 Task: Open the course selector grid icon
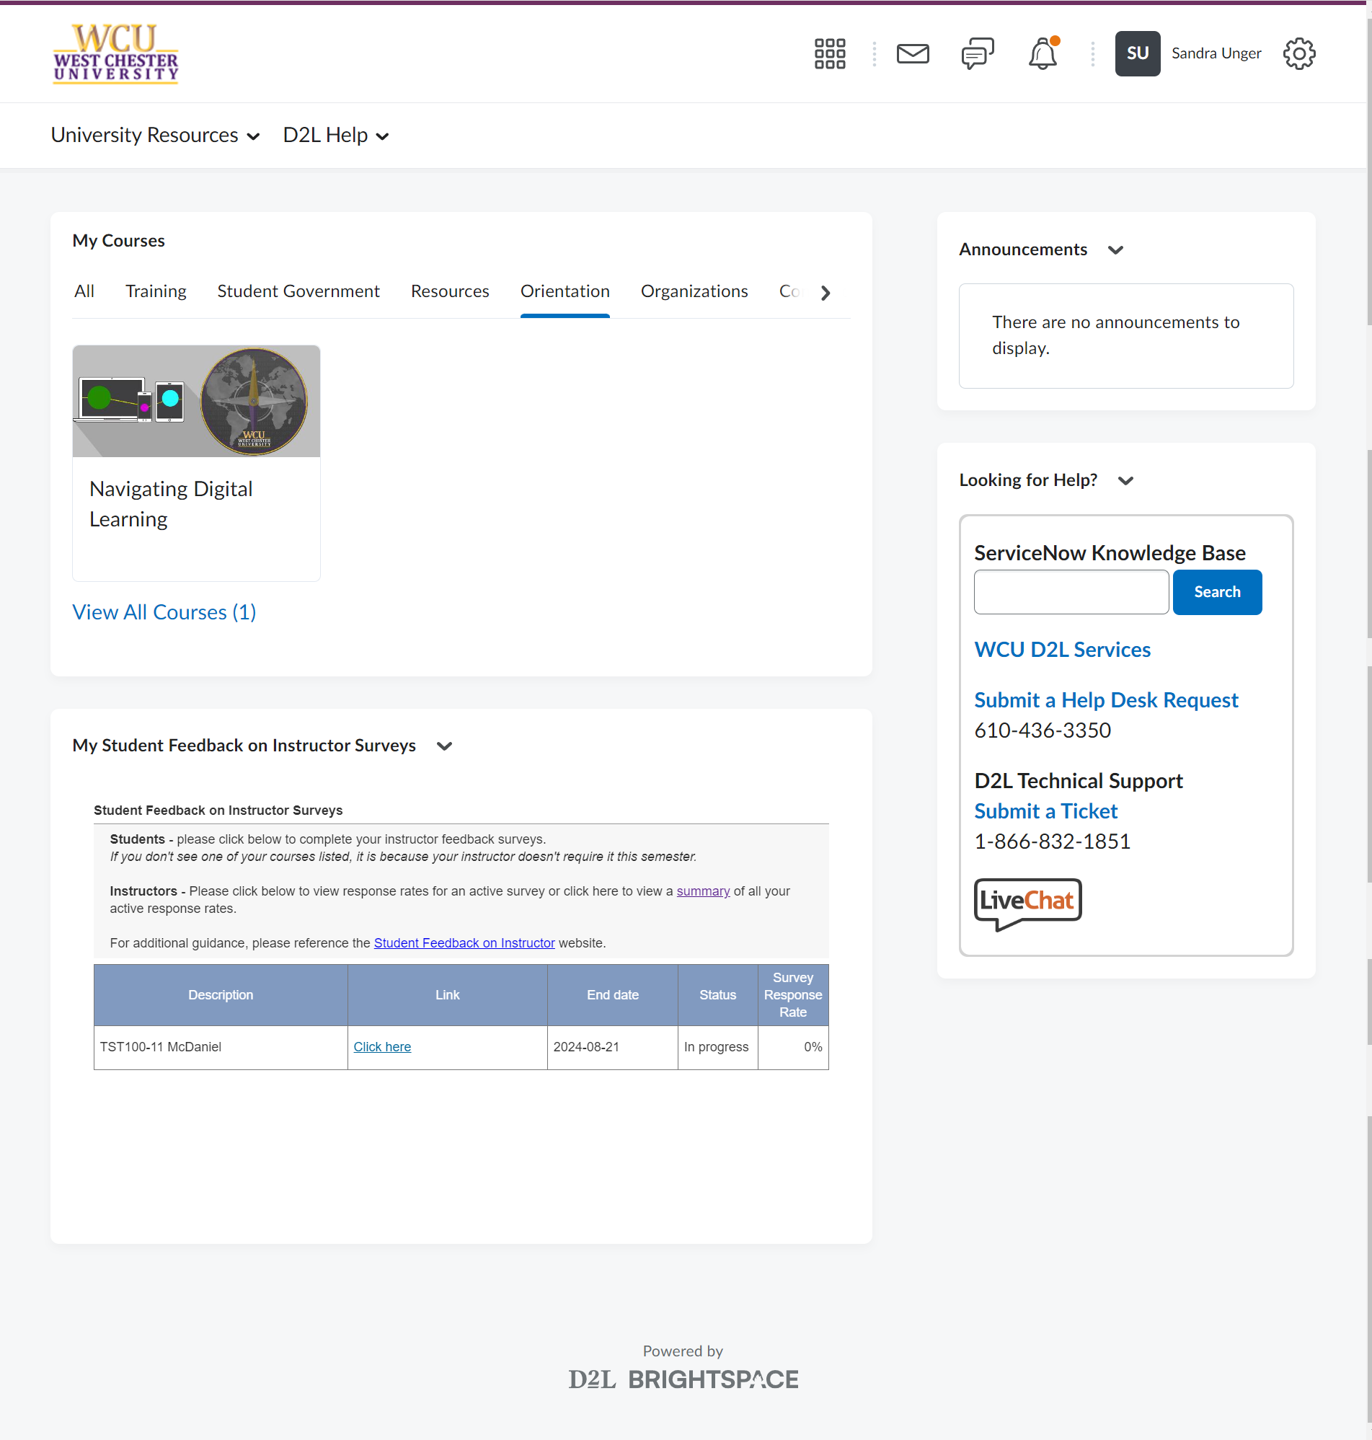click(x=829, y=53)
